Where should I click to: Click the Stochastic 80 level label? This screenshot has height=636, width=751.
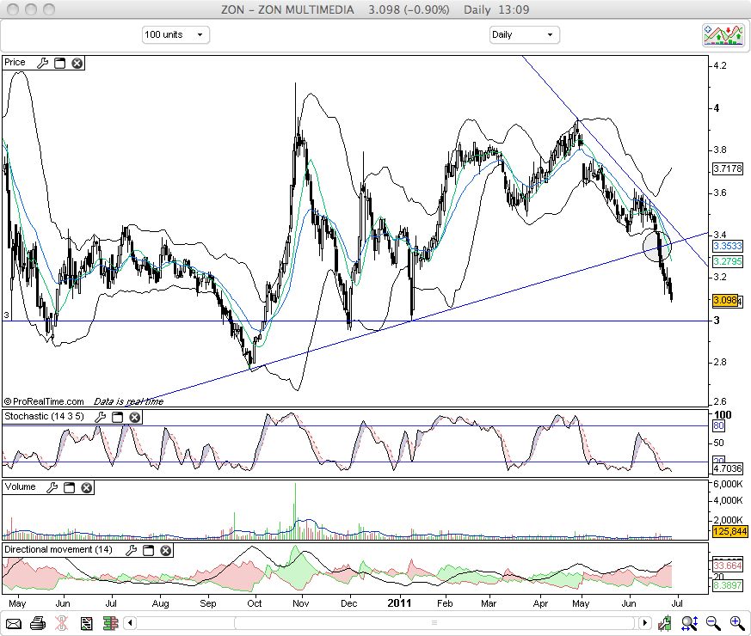pyautogui.click(x=718, y=426)
